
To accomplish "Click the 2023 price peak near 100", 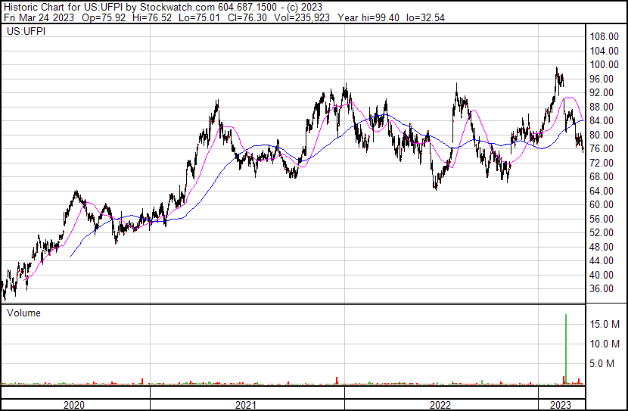I will 557,70.
